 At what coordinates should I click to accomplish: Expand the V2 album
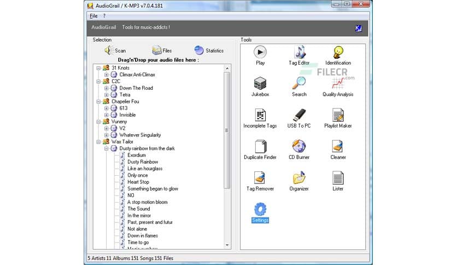107,129
